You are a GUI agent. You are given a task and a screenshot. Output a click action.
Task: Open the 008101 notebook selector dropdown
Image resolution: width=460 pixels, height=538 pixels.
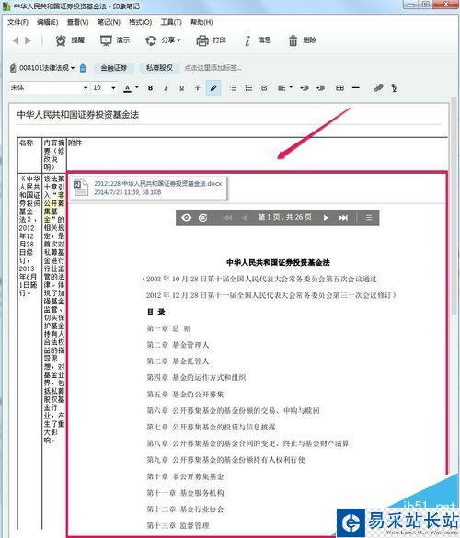pos(42,68)
